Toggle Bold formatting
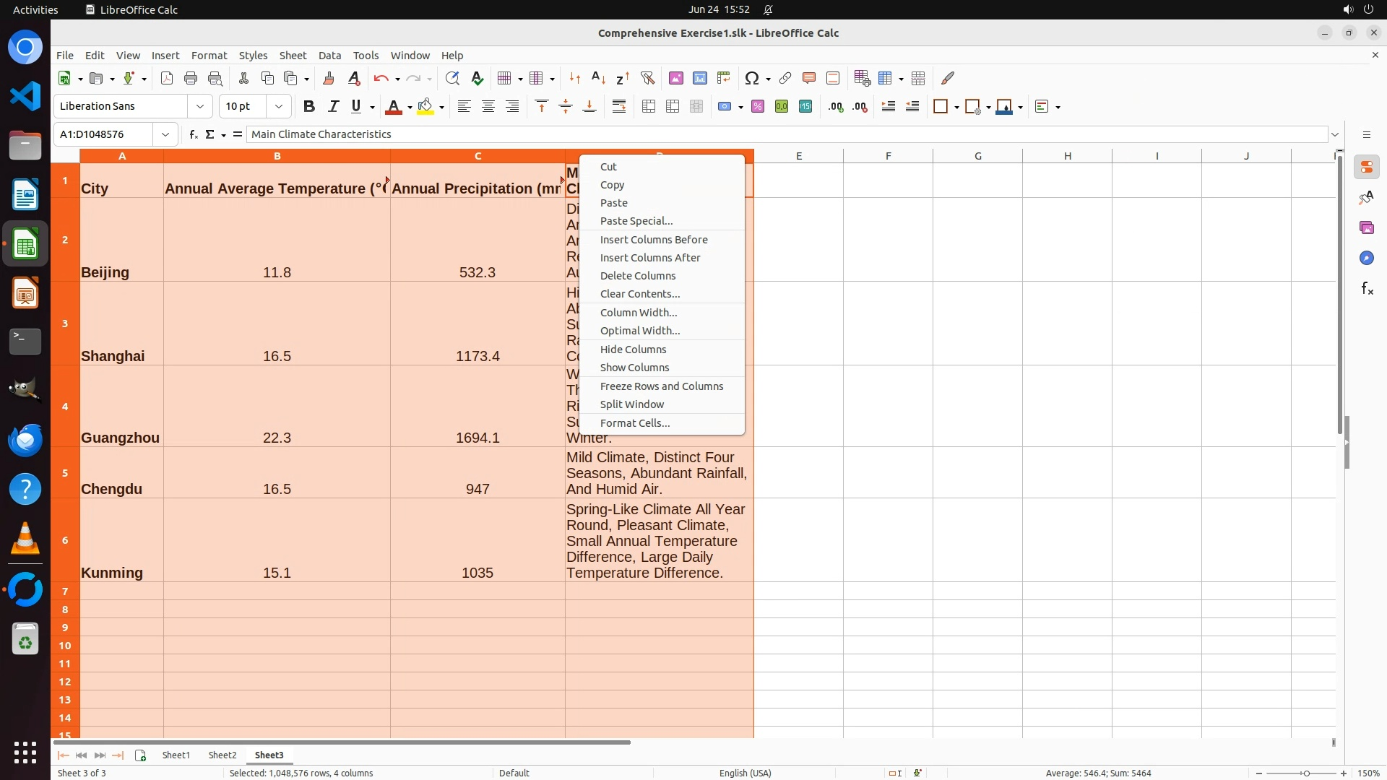Image resolution: width=1387 pixels, height=780 pixels. click(309, 106)
